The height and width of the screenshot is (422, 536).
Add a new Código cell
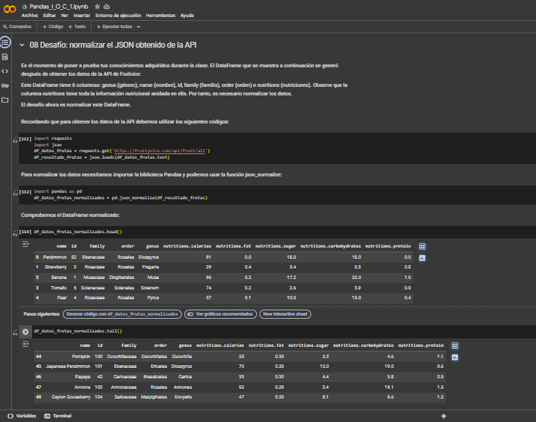[x=53, y=27]
